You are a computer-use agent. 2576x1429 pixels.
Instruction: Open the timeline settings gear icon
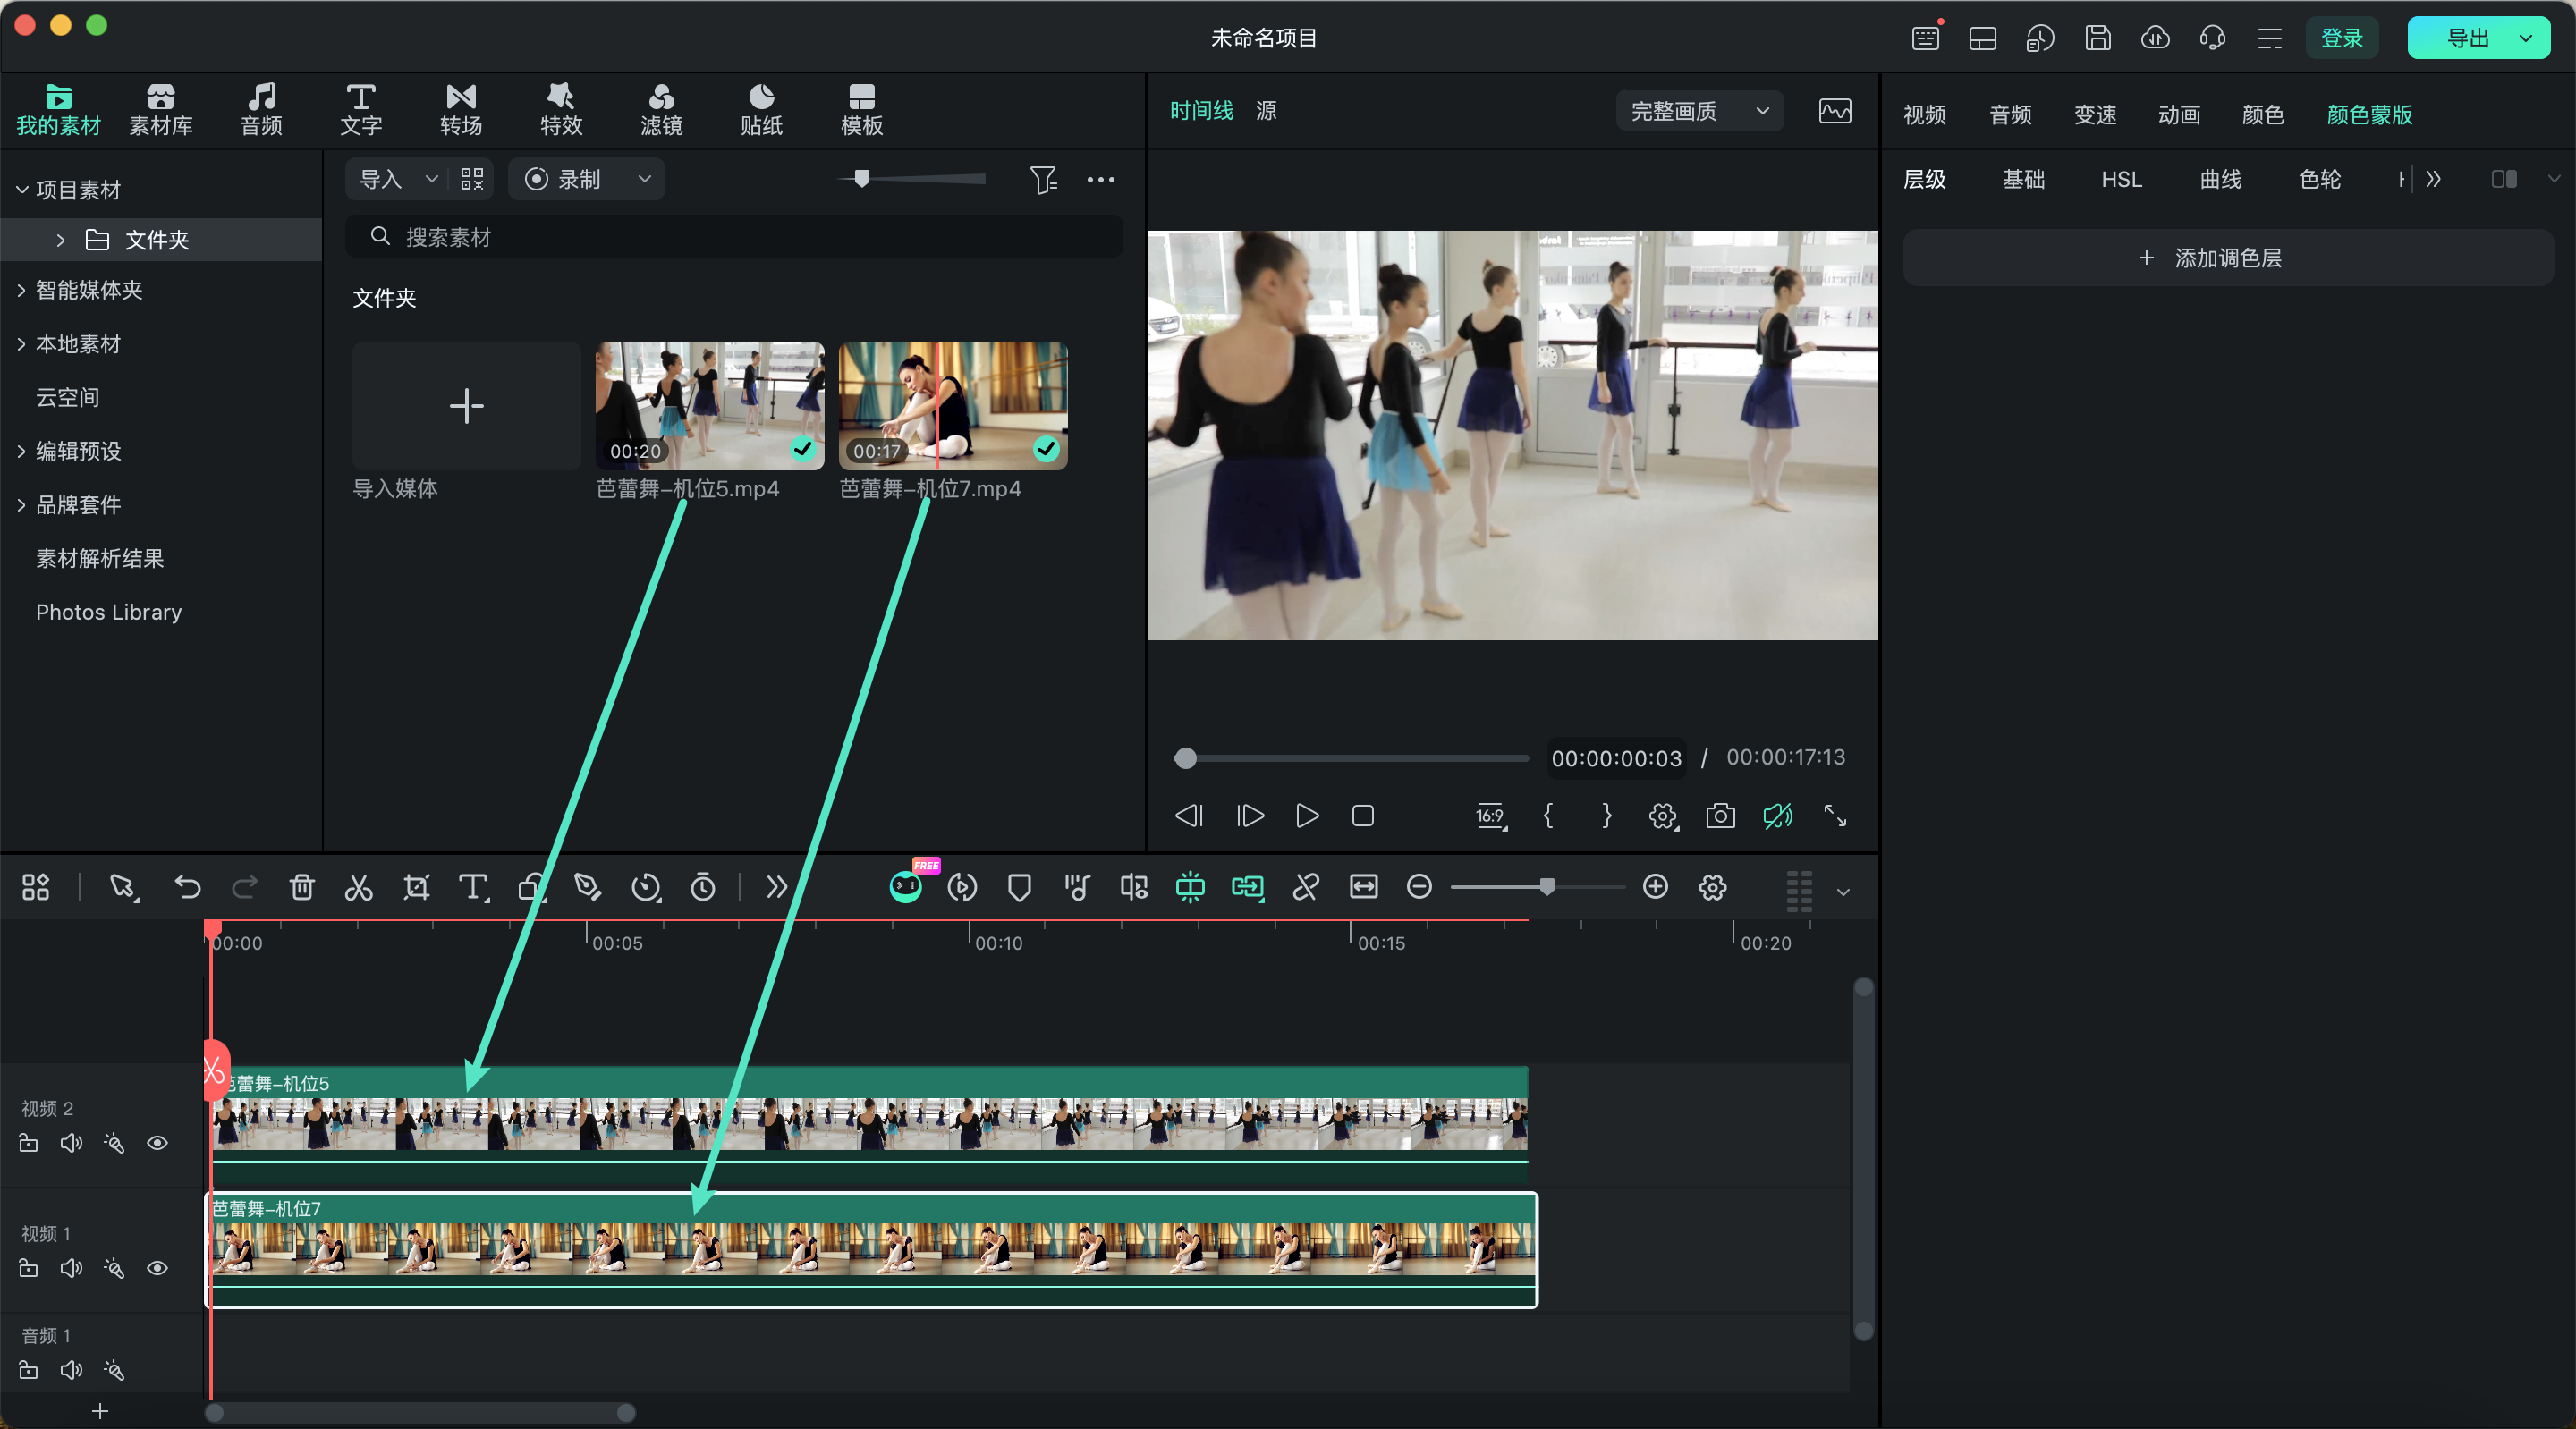(x=1712, y=887)
